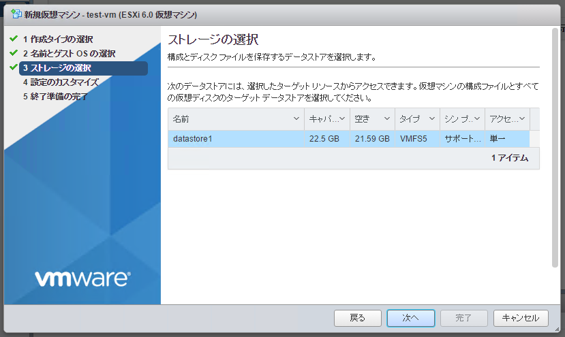Screen dimensions: 565x337
Task: Click the dialog vertical scrollbar
Action: click(x=555, y=148)
